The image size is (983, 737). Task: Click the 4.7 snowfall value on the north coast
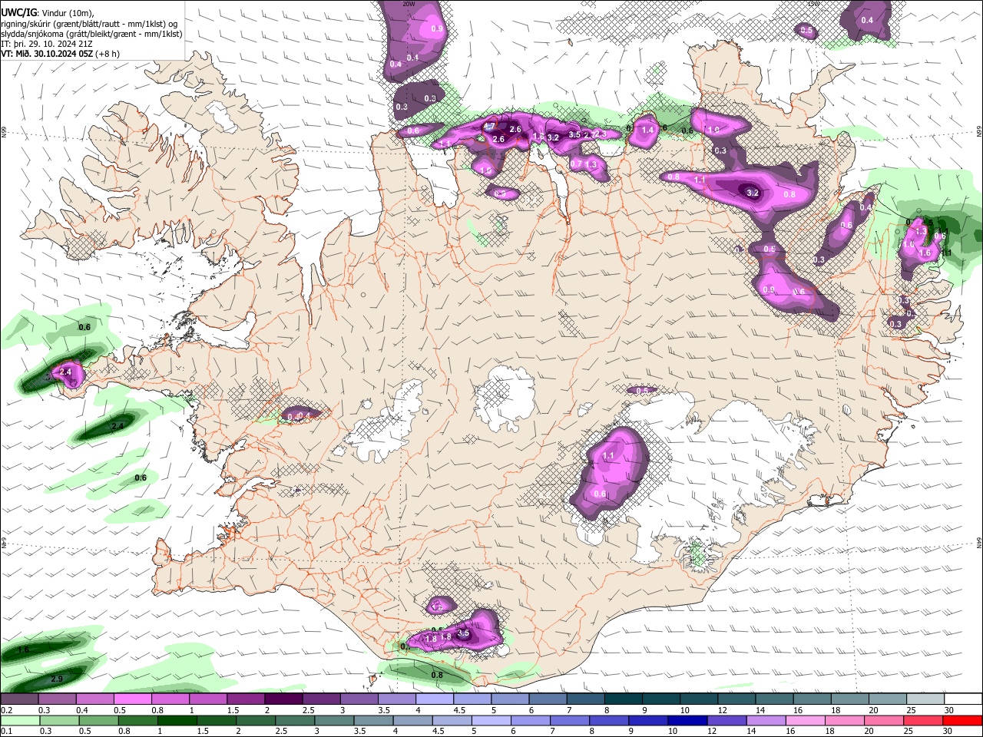click(x=489, y=127)
